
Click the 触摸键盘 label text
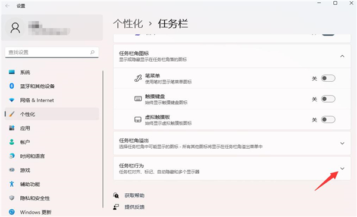coord(155,96)
